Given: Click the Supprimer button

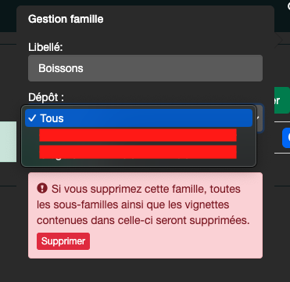Looking at the screenshot, I should [63, 241].
